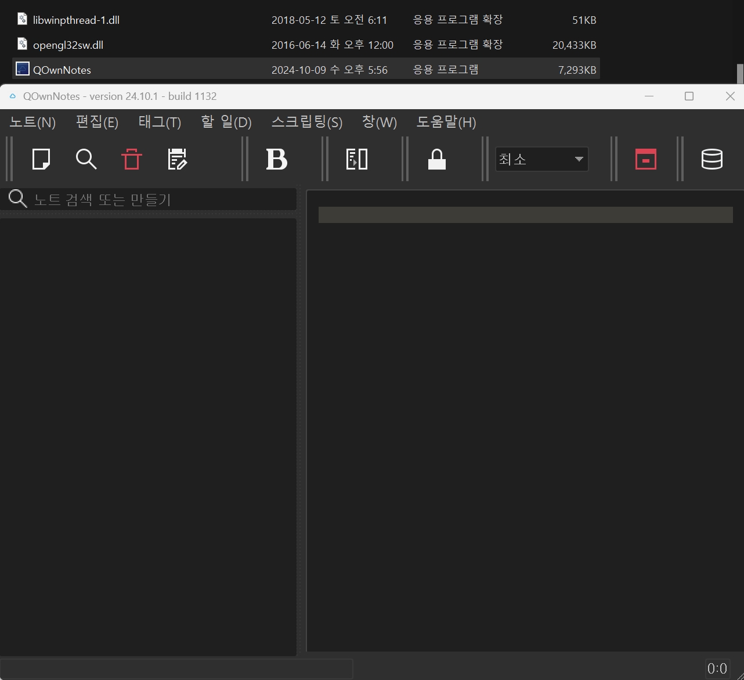Click the magnifier find icon in toolbar
This screenshot has height=680, width=744.
tap(86, 159)
